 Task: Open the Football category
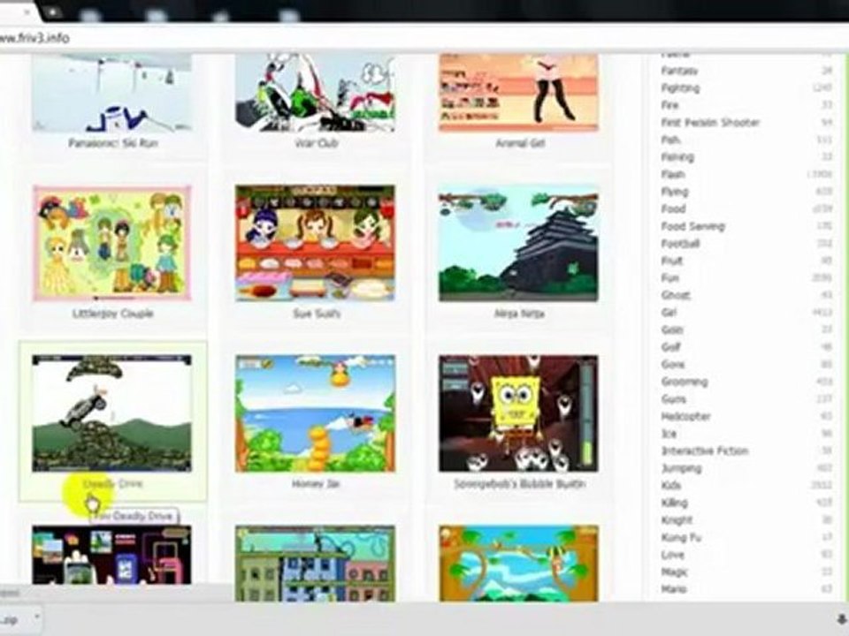681,244
